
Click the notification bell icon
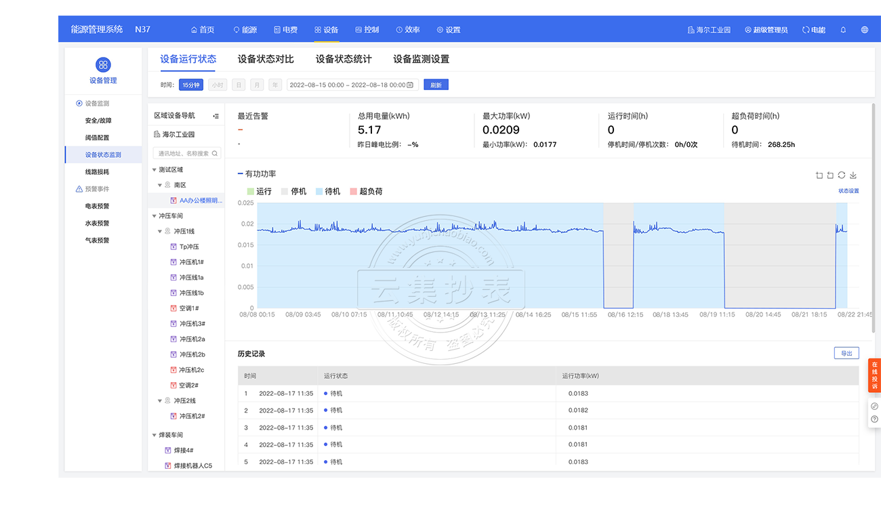tap(843, 30)
